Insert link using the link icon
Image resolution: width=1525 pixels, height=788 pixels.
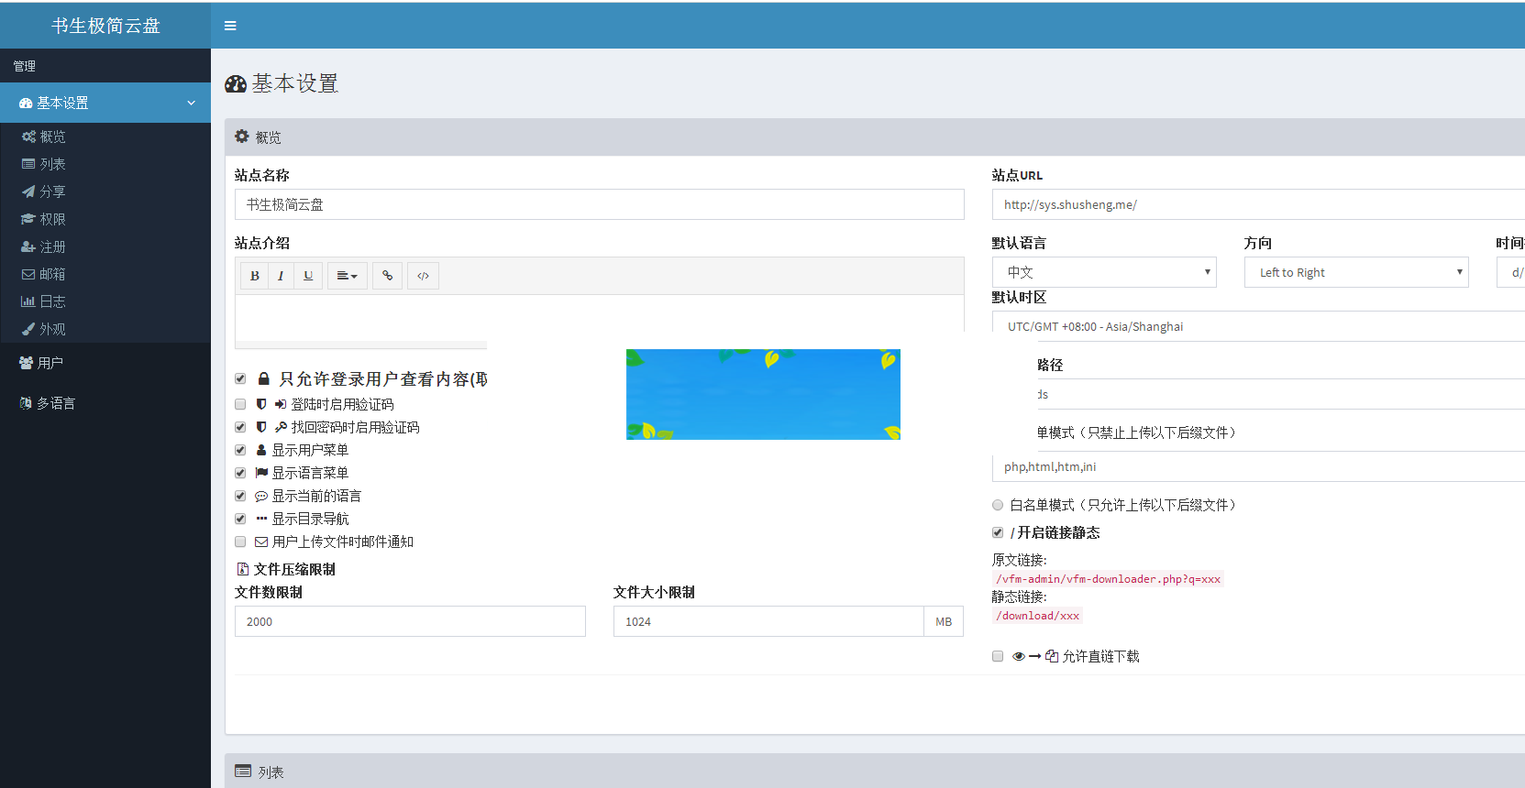(388, 276)
